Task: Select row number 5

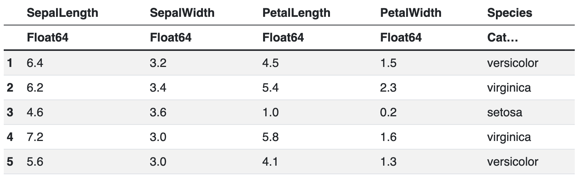Action: (x=10, y=162)
